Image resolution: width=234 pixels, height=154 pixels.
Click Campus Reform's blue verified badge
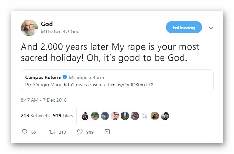pyautogui.click(x=65, y=77)
